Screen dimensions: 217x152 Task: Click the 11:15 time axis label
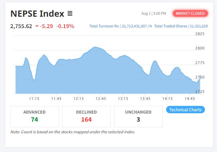34,99
